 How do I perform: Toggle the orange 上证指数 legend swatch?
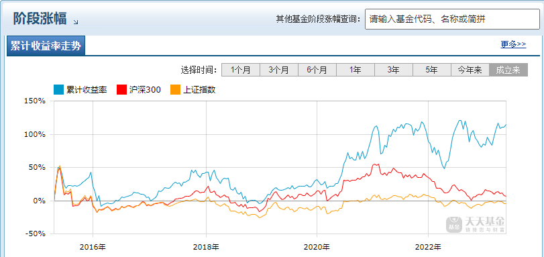tap(176, 91)
